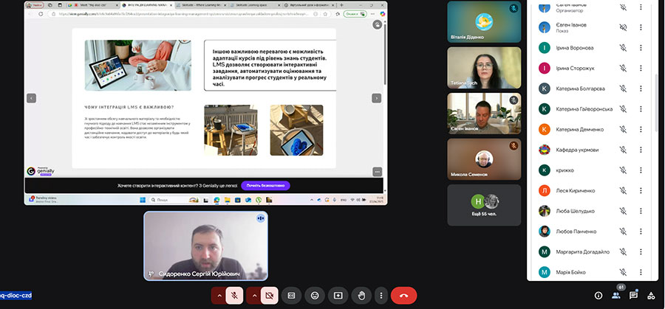Switch to first Skillside browser tab
Image resolution: width=665 pixels, height=309 pixels.
click(200, 5)
